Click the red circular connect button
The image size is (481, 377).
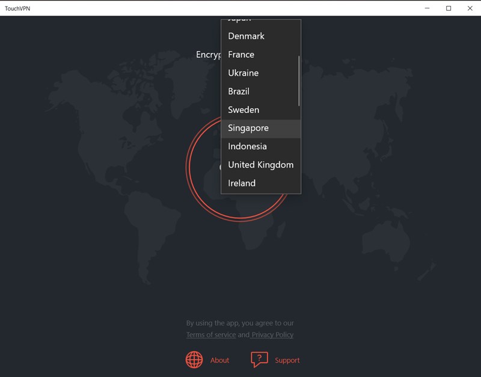239,167
